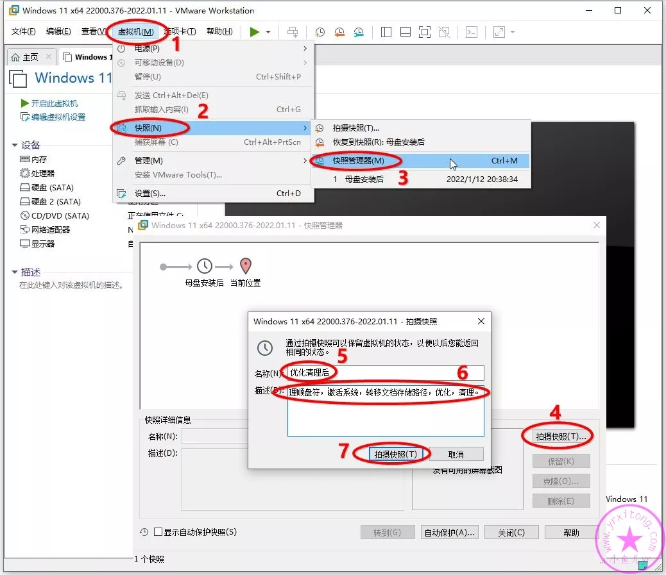Click the 名称 input field containing 优化清理后
The height and width of the screenshot is (575, 666).
pyautogui.click(x=385, y=373)
